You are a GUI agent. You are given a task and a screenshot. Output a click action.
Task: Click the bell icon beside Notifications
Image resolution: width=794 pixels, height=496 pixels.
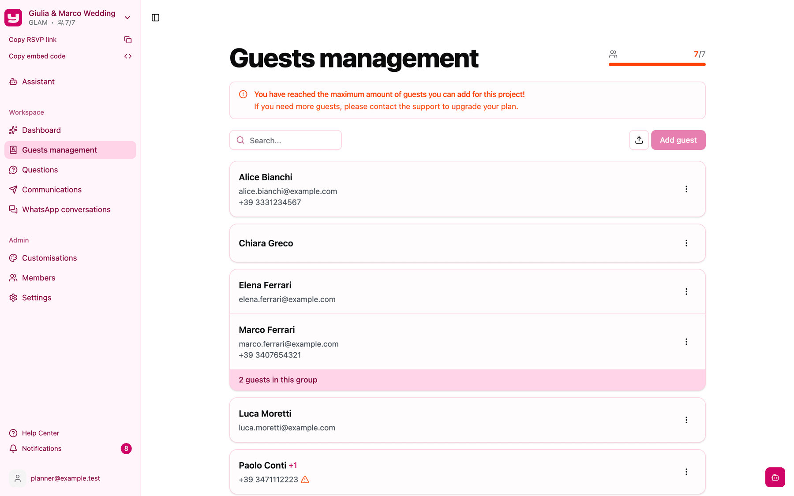coord(13,448)
